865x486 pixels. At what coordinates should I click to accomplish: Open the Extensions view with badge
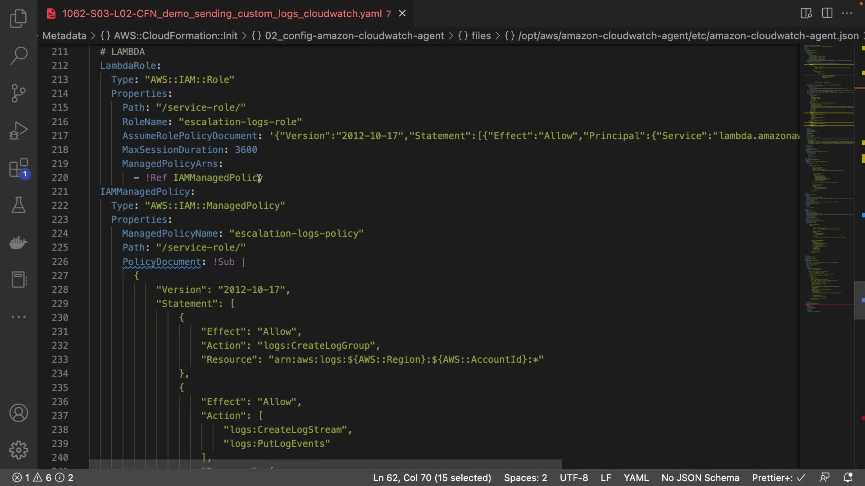click(18, 169)
